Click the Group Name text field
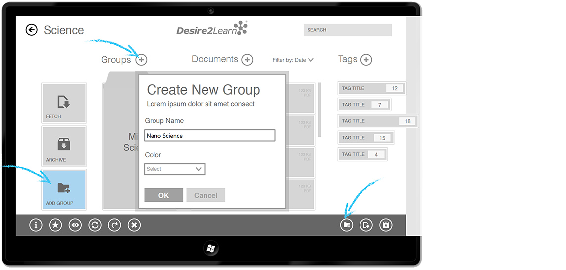This screenshot has width=566, height=270. point(209,136)
